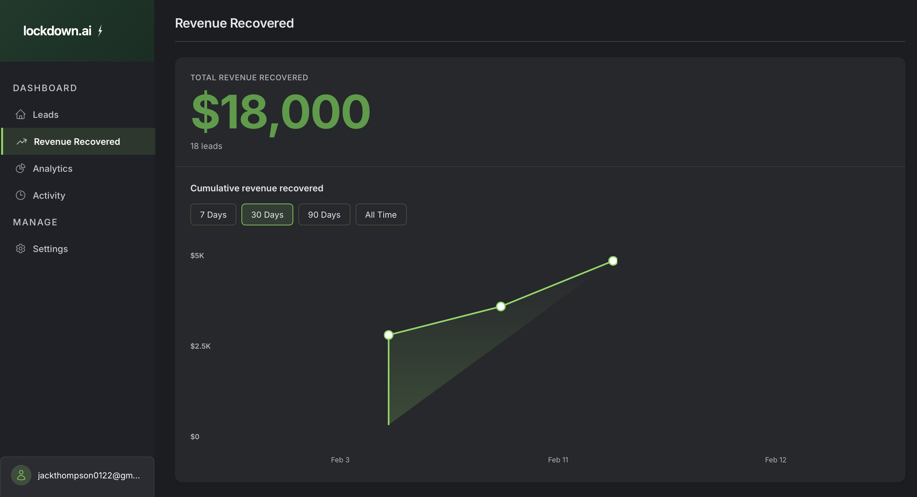Switch the chart range to 7 Days
Viewport: 917px width, 497px height.
click(213, 214)
